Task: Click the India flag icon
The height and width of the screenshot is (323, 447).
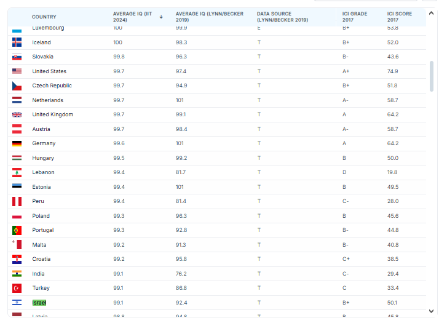Action: coord(17,274)
